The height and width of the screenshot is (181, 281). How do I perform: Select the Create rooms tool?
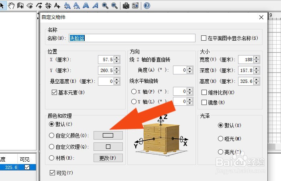[30, 6]
